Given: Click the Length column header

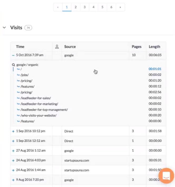Looking at the screenshot, I should [154, 47].
